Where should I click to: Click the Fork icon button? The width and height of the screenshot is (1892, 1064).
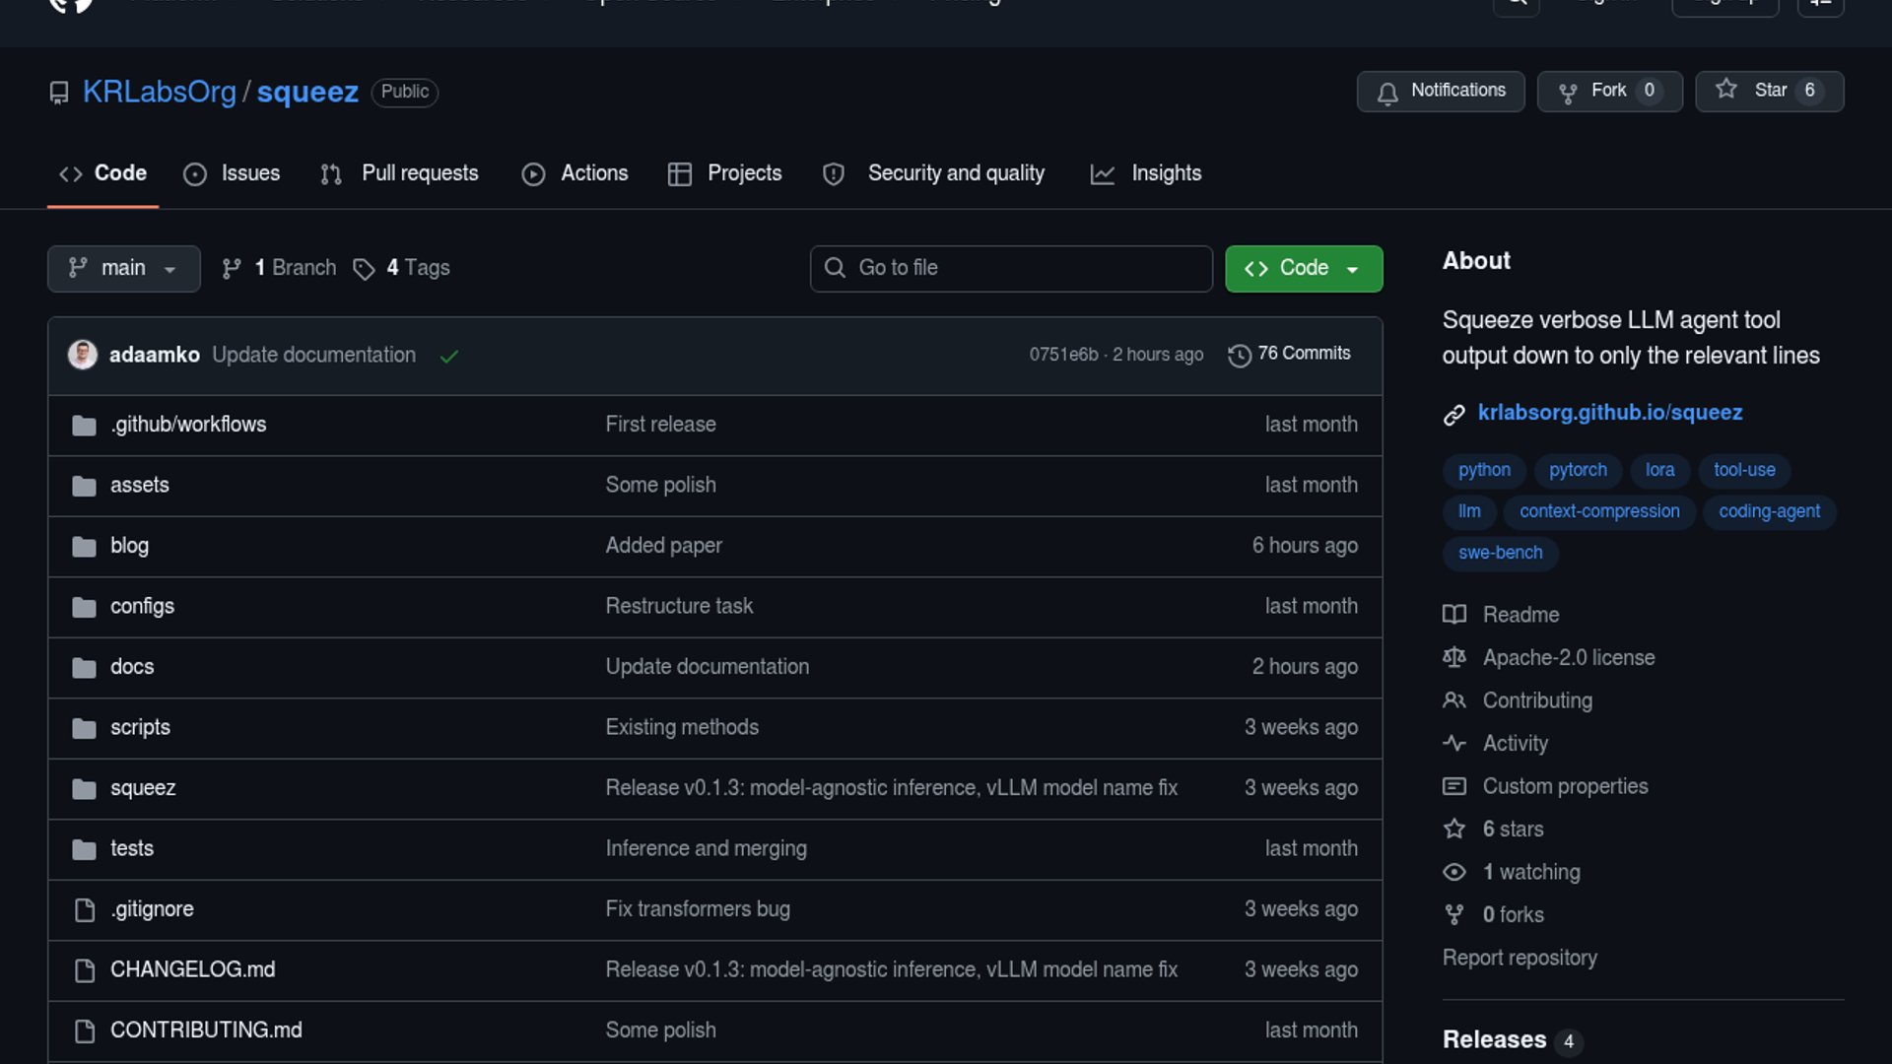tap(1568, 93)
